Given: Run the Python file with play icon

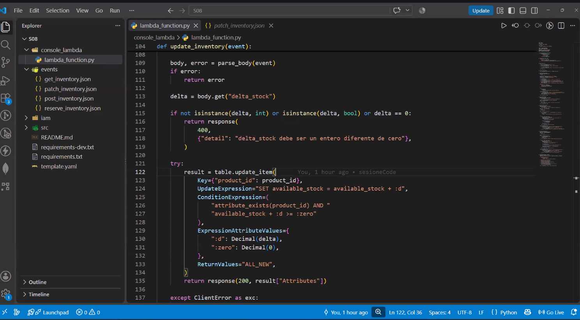Looking at the screenshot, I should [504, 26].
